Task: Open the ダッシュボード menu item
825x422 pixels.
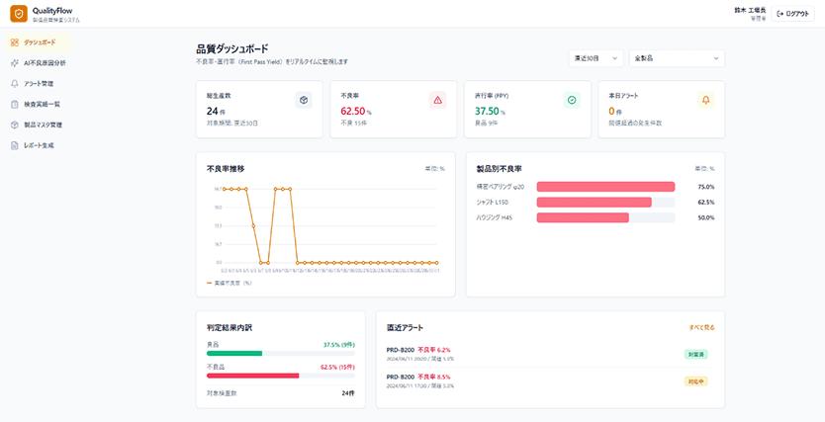Action: pyautogui.click(x=38, y=42)
